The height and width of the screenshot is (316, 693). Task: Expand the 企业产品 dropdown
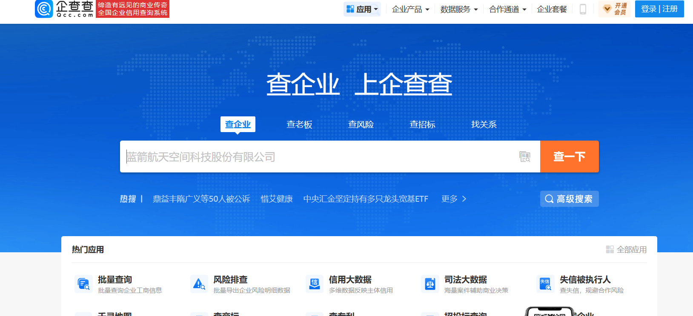410,9
